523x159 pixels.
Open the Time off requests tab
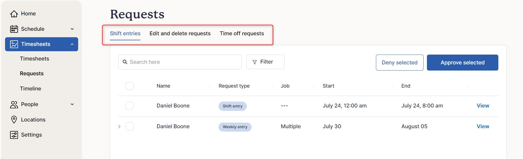tap(242, 33)
